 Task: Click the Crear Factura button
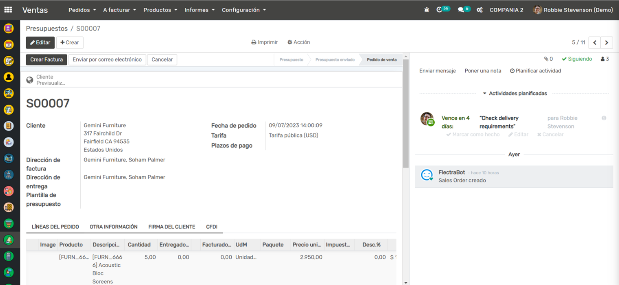click(x=46, y=60)
